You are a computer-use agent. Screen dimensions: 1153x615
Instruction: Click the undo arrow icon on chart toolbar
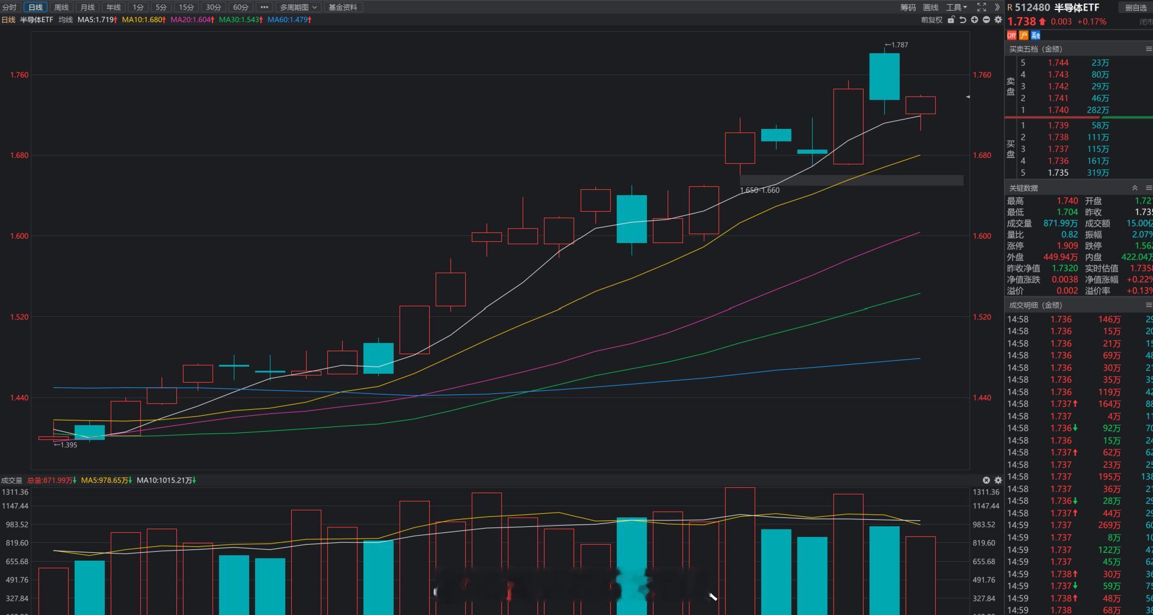pos(962,20)
